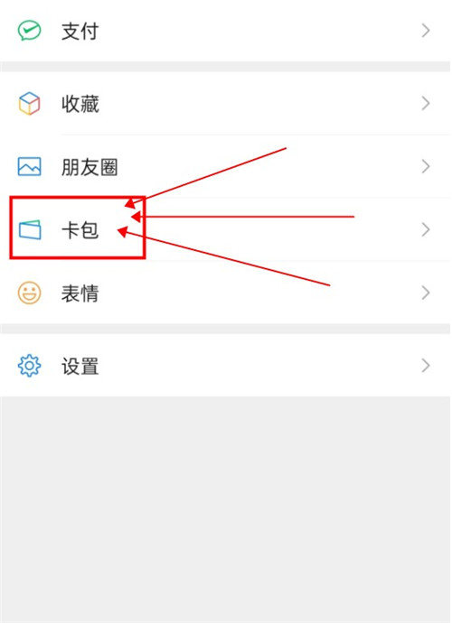Screen dimensions: 452x623
Task: Expand 卡包 using its right chevron
Action: (426, 229)
